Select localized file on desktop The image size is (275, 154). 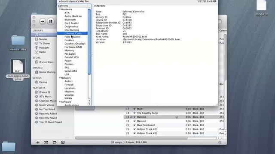[261, 5]
